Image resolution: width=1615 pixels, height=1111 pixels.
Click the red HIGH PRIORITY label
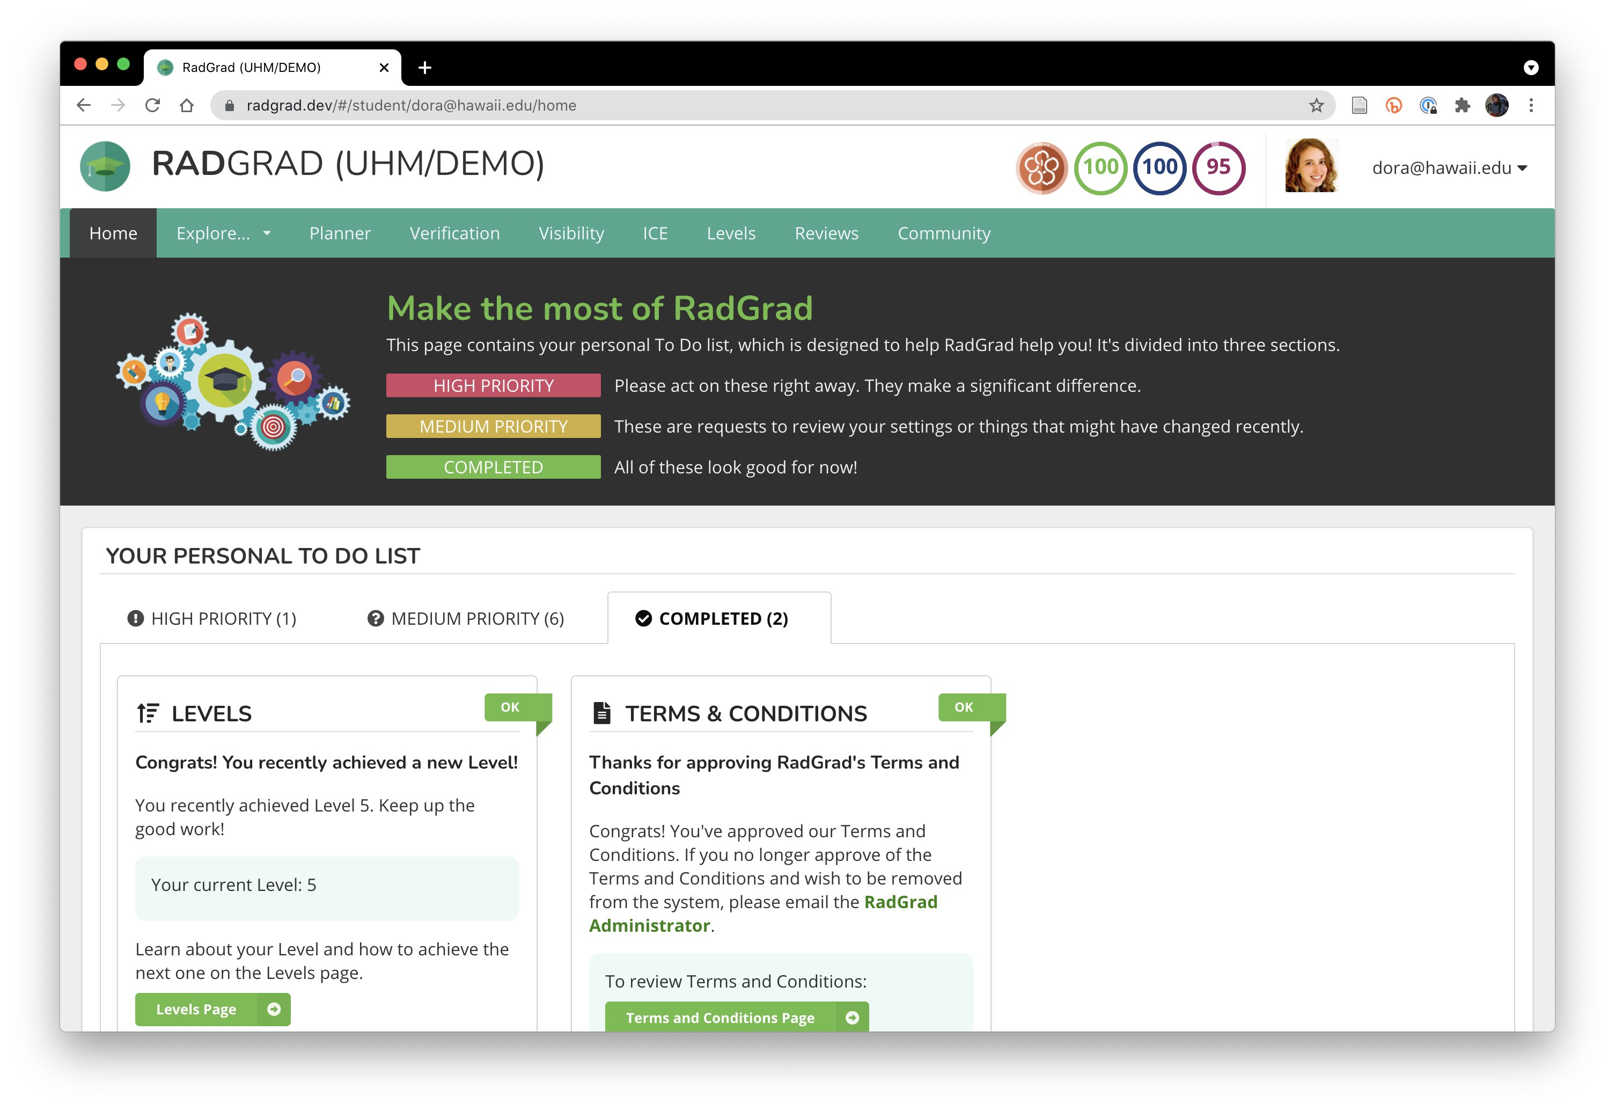click(x=493, y=386)
